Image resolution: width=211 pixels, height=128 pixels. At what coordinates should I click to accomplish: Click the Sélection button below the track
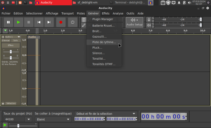pyautogui.click(x=11, y=103)
